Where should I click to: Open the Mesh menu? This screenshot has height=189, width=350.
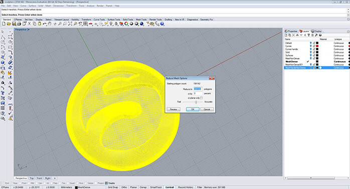coord(48,6)
